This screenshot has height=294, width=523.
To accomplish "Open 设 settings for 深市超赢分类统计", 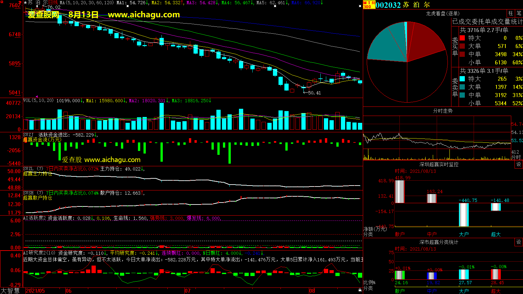I will click(519, 242).
